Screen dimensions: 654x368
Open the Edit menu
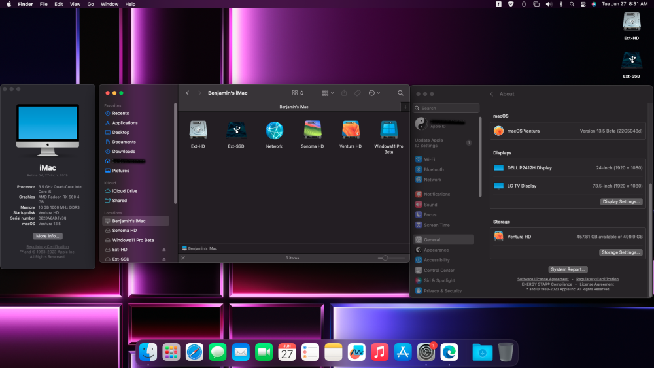point(58,4)
